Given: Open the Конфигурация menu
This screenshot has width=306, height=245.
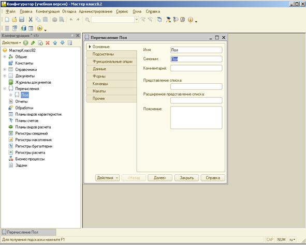Looking at the screenshot, I should (48, 11).
